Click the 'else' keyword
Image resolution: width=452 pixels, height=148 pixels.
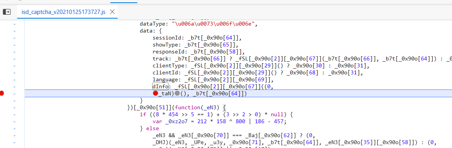pos(152,128)
